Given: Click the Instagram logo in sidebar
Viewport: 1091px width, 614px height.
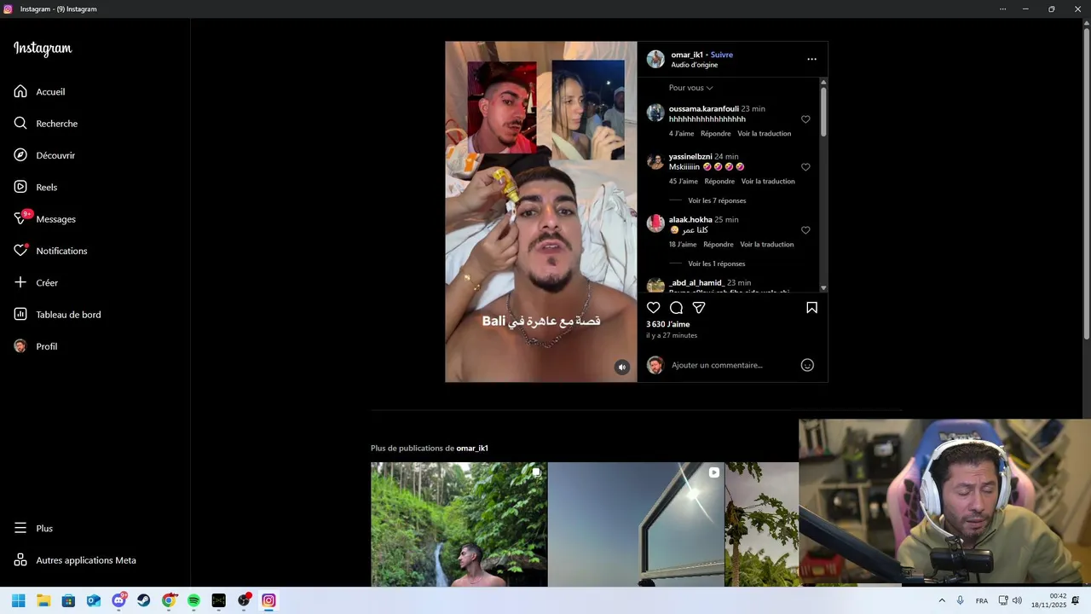Looking at the screenshot, I should point(43,49).
